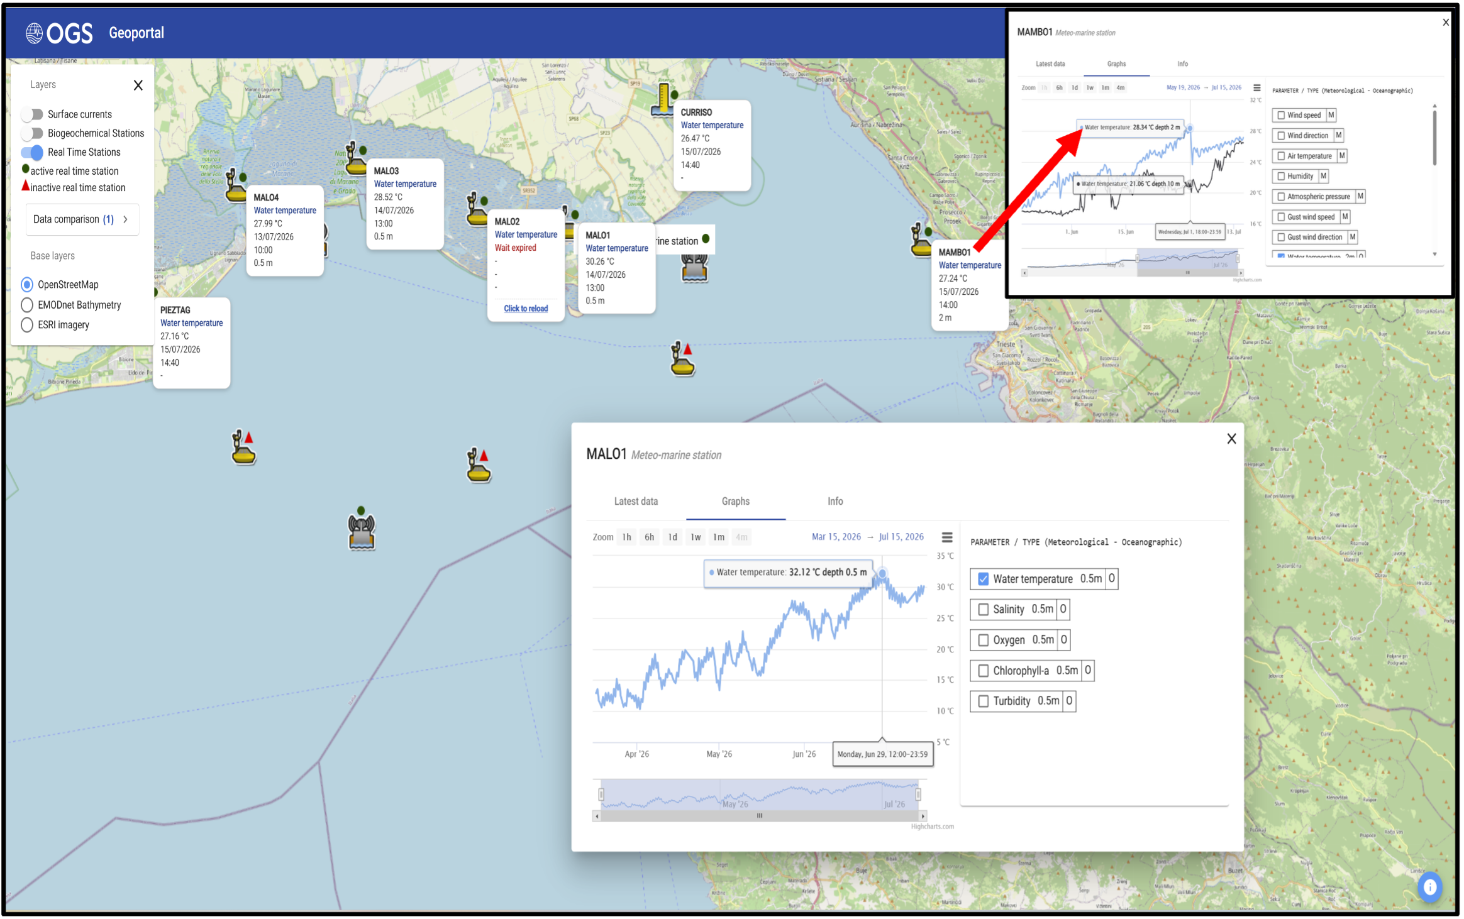1464x919 pixels.
Task: Select the OpenStreetMap base layer
Action: pos(27,285)
